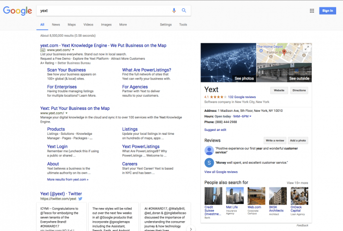Click the Write a review button
The width and height of the screenshot is (343, 231).
pyautogui.click(x=274, y=140)
